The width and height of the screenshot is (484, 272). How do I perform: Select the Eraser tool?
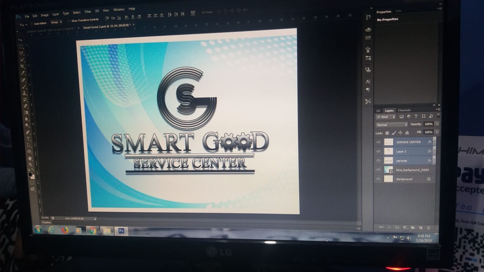click(x=25, y=106)
